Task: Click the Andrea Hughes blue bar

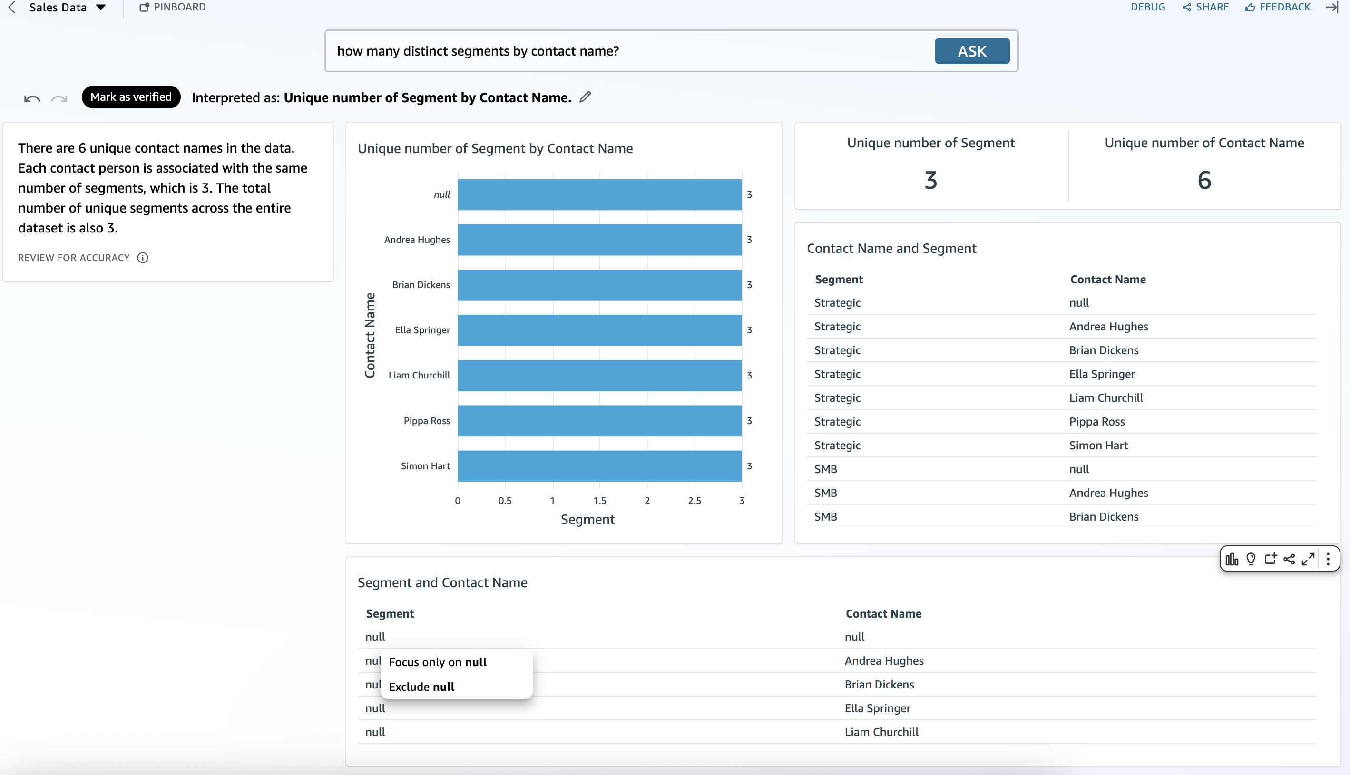Action: pyautogui.click(x=600, y=240)
